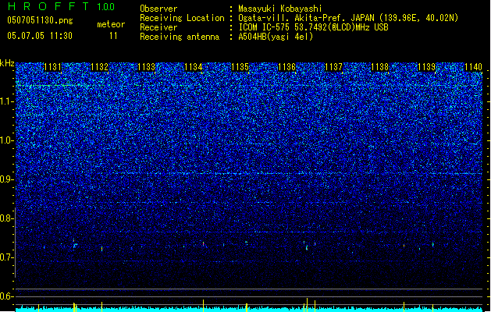Click the 0.7 kHz frequency label
This screenshot has height=312, width=491.
[x=7, y=257]
